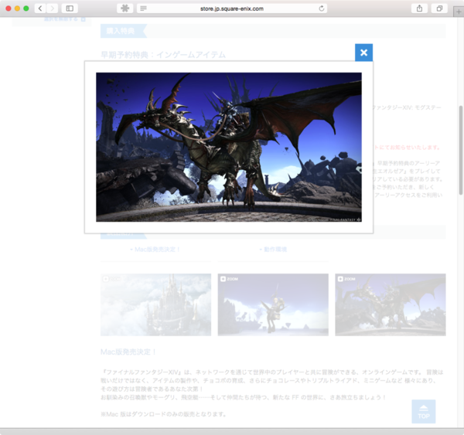The width and height of the screenshot is (464, 435).
Task: Close the image lightbox with the X button
Action: point(363,53)
